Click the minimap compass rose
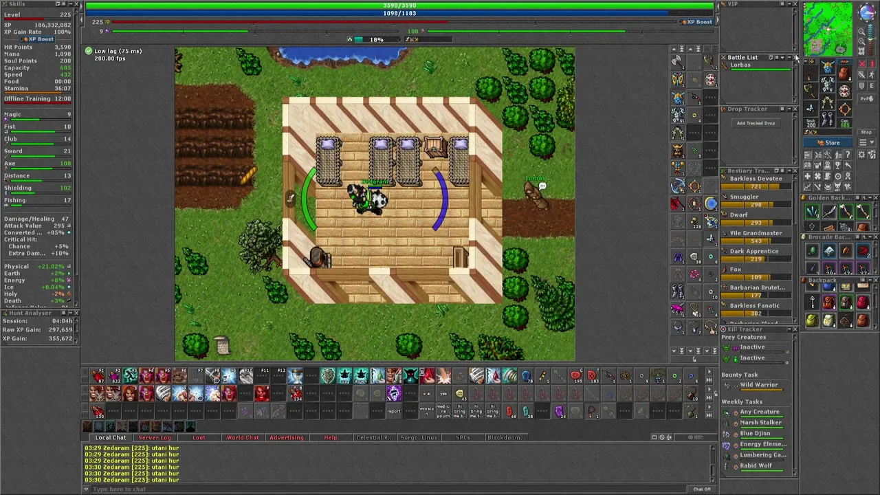Viewport: 880px width, 495px height. [x=867, y=12]
